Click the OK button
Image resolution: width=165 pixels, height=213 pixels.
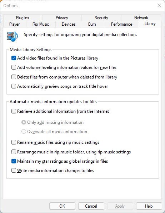point(62,206)
